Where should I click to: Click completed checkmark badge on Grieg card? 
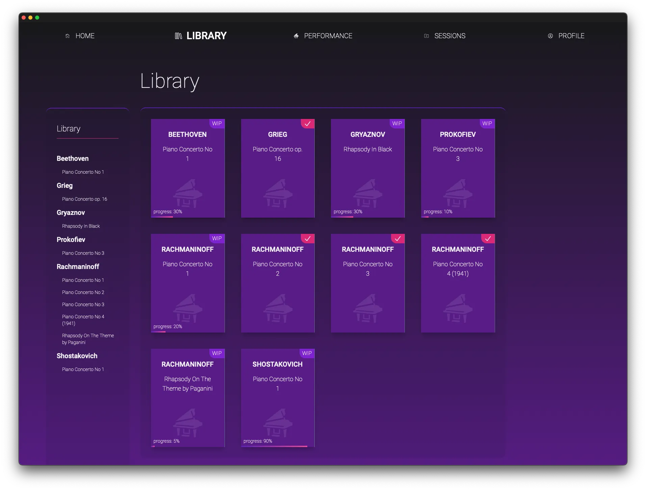pyautogui.click(x=308, y=124)
